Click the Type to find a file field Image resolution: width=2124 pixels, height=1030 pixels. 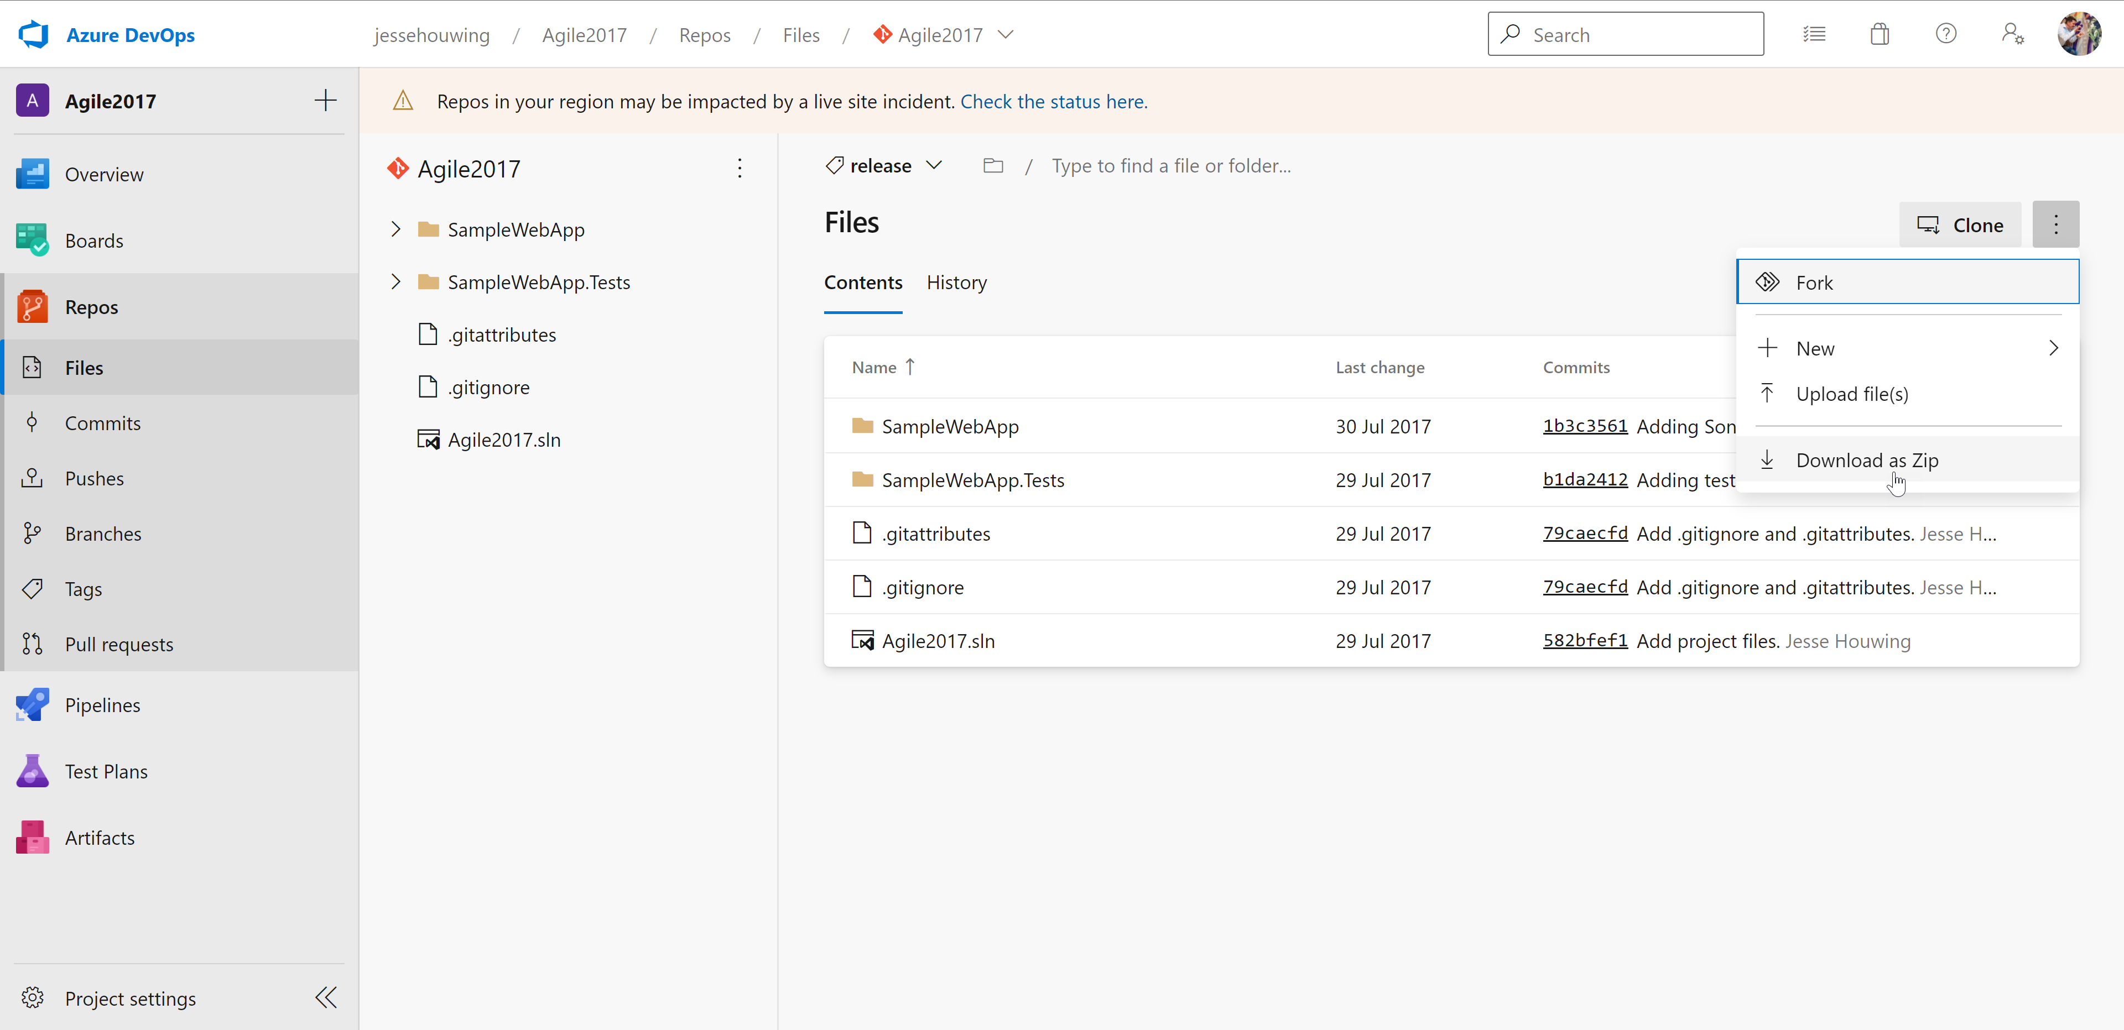(x=1171, y=166)
